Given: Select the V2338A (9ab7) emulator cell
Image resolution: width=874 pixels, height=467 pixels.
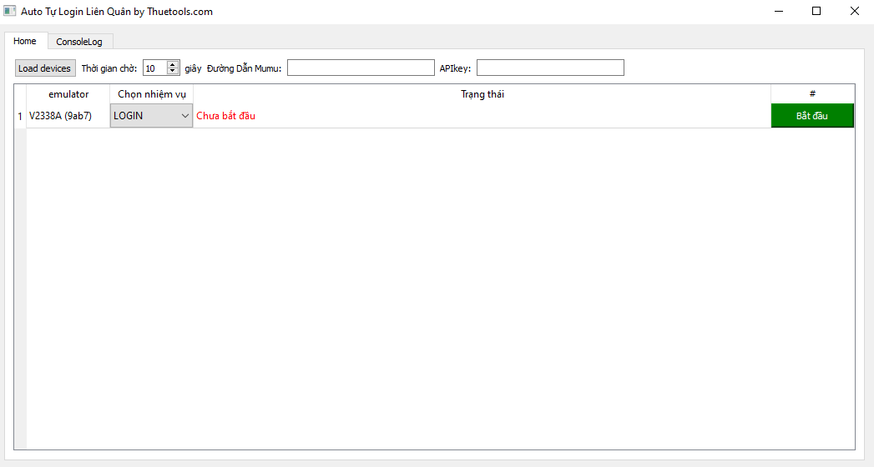Looking at the screenshot, I should (x=68, y=116).
